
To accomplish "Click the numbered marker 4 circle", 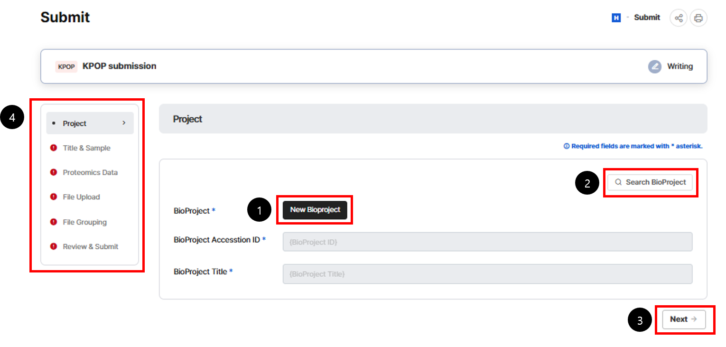I will (12, 117).
